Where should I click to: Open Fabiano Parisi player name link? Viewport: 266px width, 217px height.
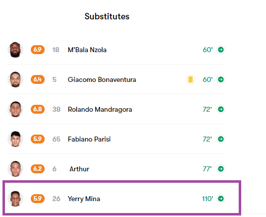point(89,139)
